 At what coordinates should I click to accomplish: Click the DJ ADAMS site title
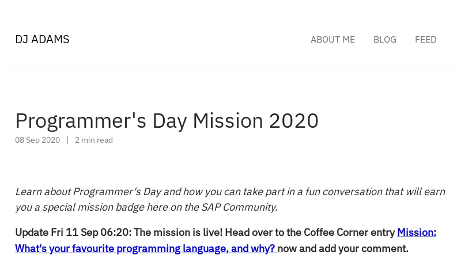click(x=42, y=40)
